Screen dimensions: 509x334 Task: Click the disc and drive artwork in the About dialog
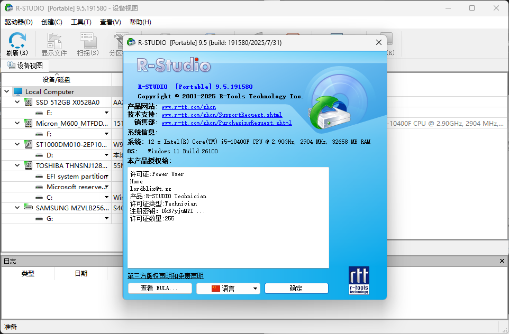pos(337,99)
